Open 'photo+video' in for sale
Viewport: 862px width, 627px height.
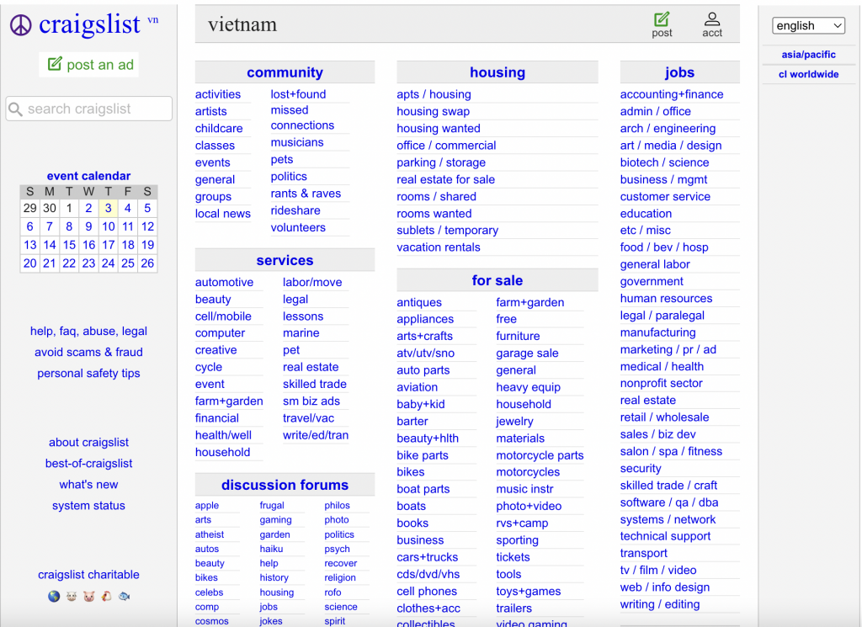coord(529,506)
